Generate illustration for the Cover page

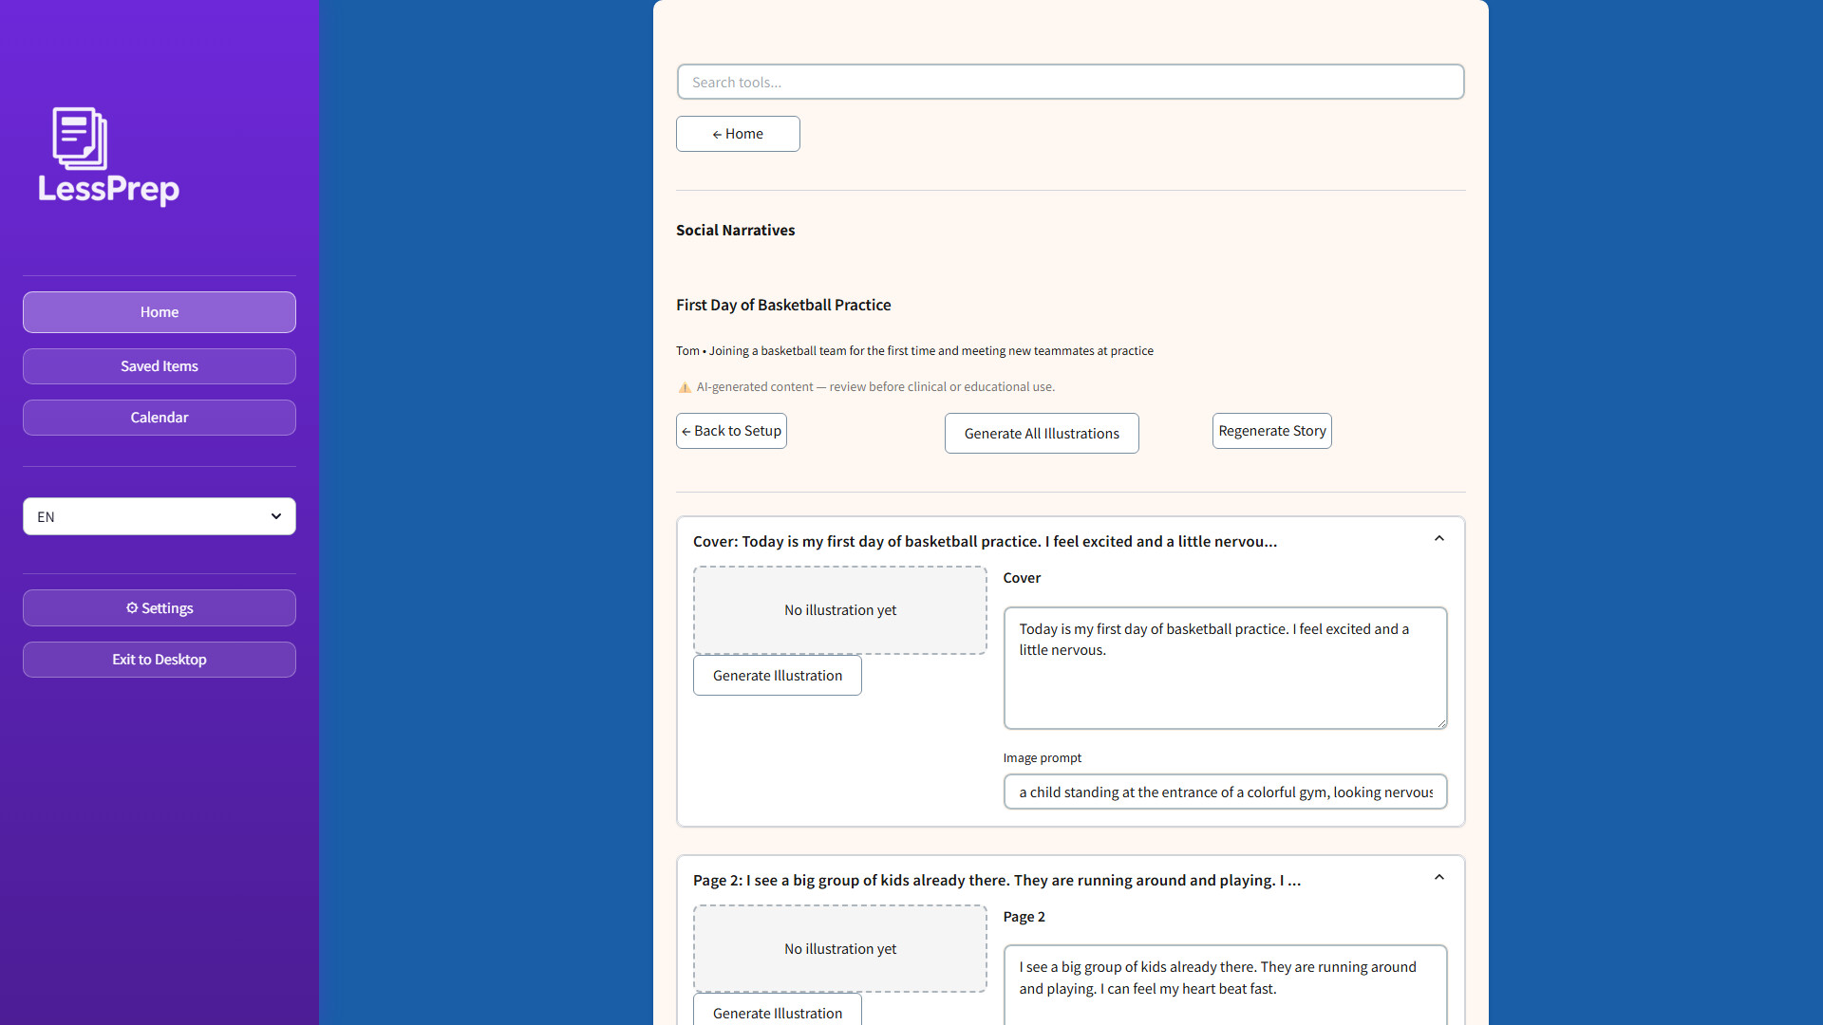(x=778, y=676)
